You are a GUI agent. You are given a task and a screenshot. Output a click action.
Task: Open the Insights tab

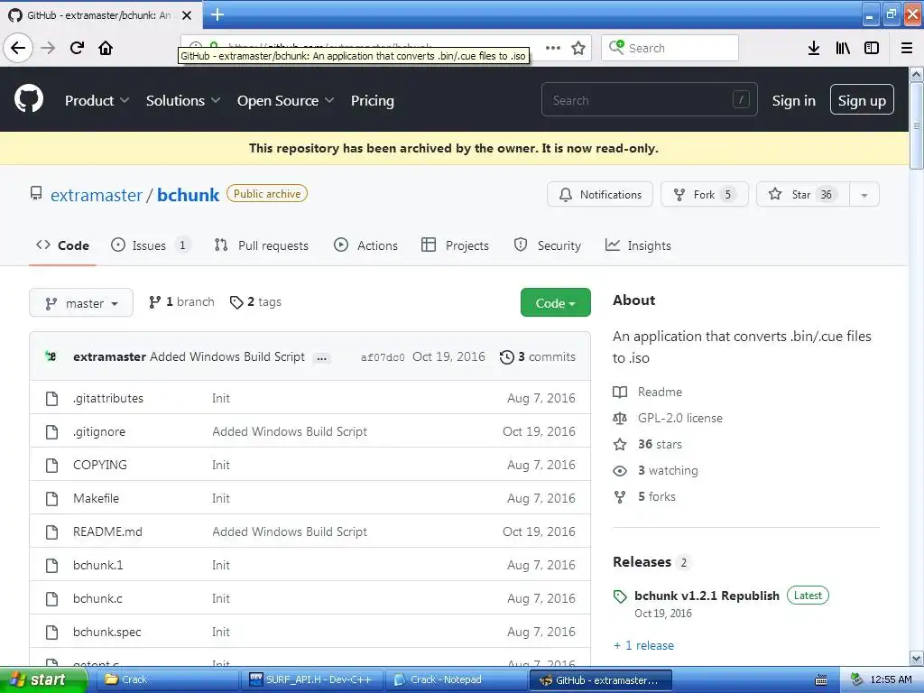point(638,245)
